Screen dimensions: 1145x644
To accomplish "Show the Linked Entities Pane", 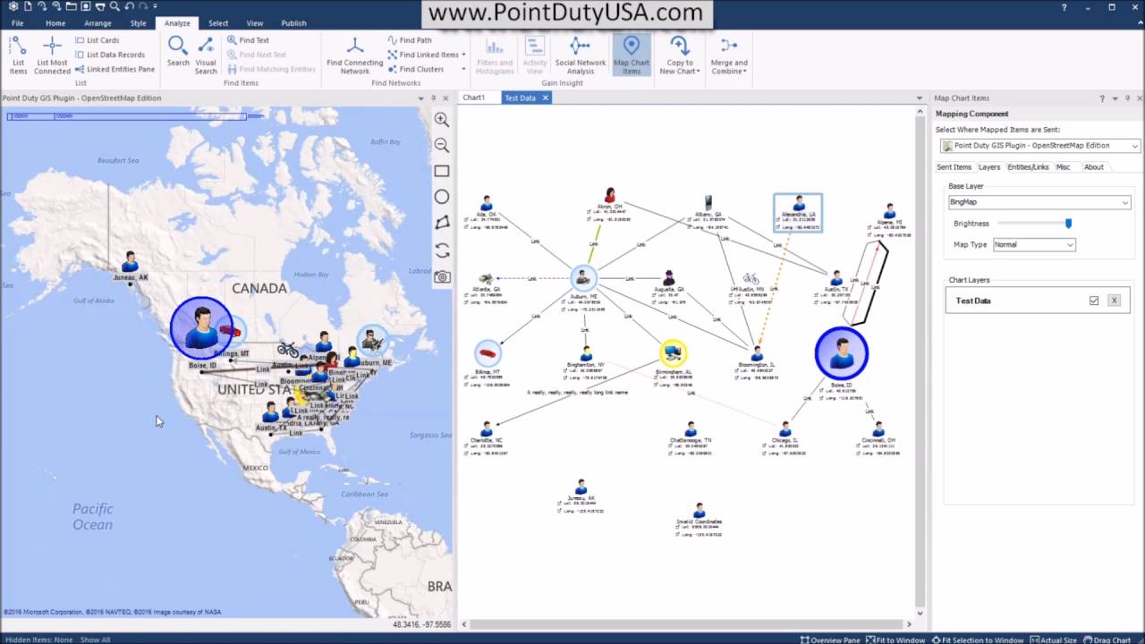I will [x=114, y=69].
